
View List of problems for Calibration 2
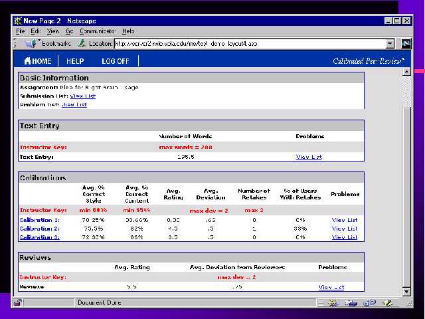coord(345,229)
